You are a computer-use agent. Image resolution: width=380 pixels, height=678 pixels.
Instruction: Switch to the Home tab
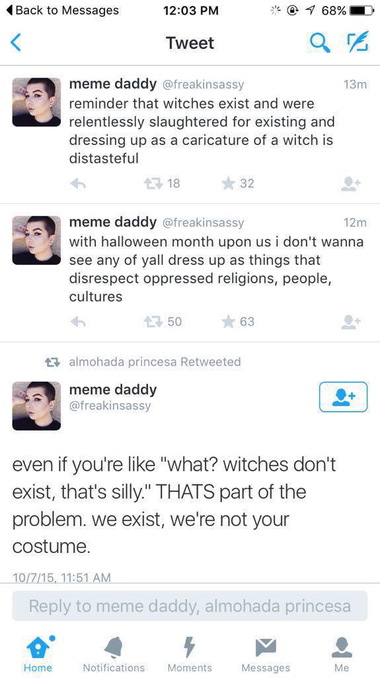pyautogui.click(x=38, y=653)
